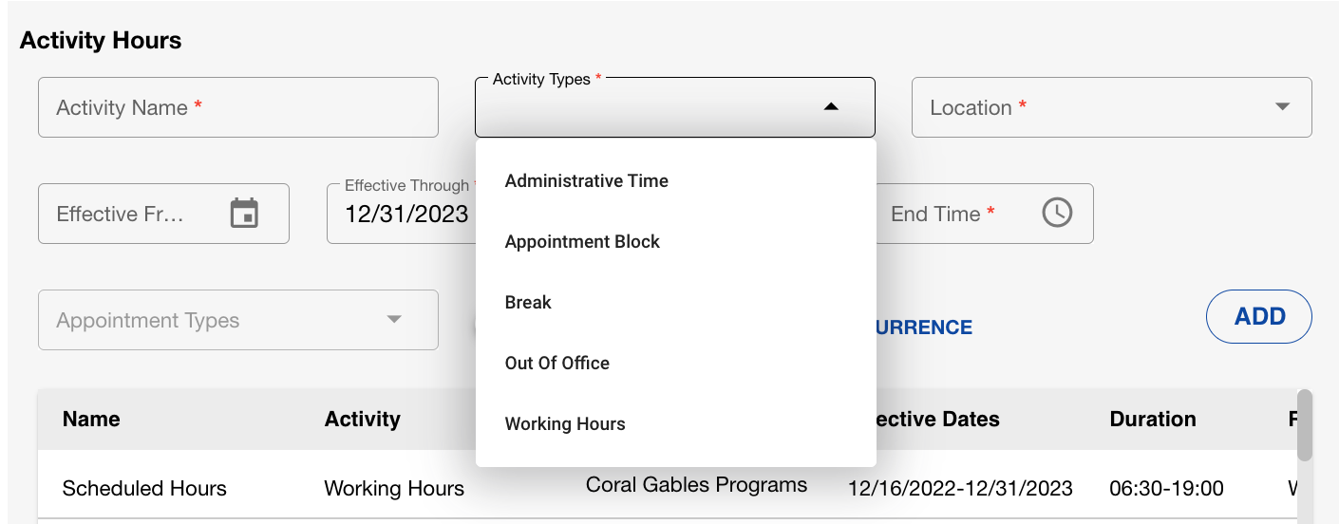Select the Break activity type
This screenshot has height=524, width=1339.
(528, 303)
